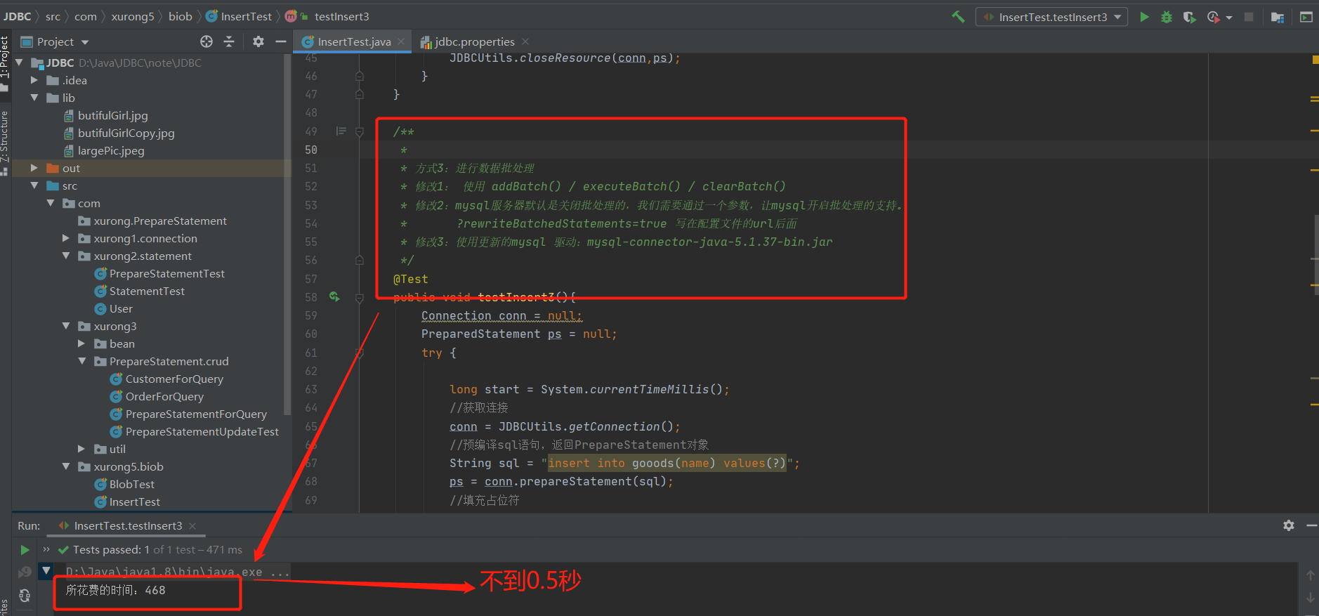Collapse the JDBC root project node
The image size is (1319, 616).
point(19,63)
